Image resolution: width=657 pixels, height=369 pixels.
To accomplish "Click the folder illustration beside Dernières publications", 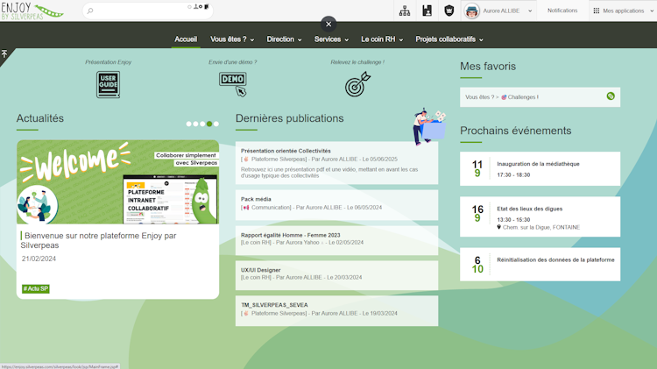I will (x=429, y=126).
